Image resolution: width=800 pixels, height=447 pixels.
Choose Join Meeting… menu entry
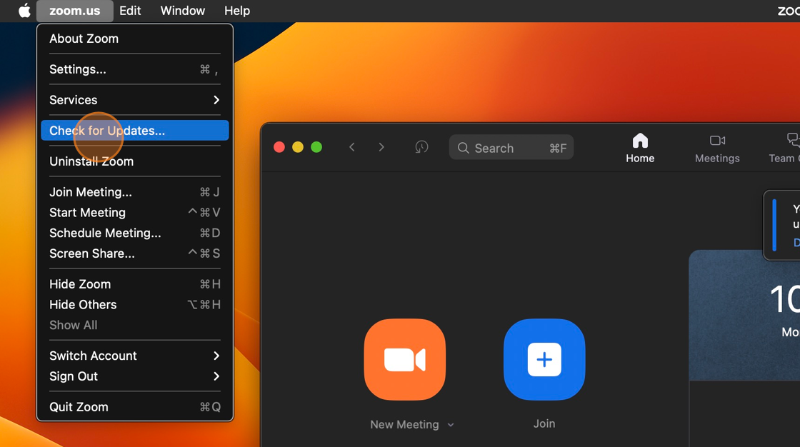[135, 192]
